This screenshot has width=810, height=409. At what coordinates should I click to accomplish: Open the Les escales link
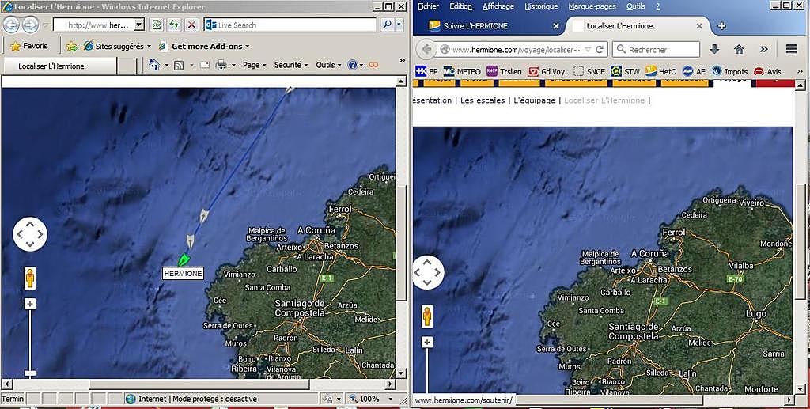483,100
